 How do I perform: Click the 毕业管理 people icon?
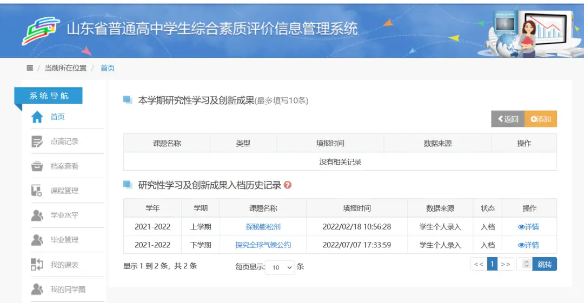pyautogui.click(x=37, y=240)
